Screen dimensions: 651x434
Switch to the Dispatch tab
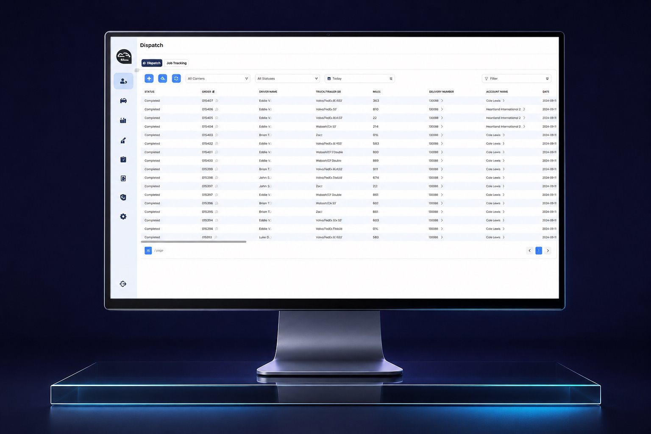[x=152, y=63]
